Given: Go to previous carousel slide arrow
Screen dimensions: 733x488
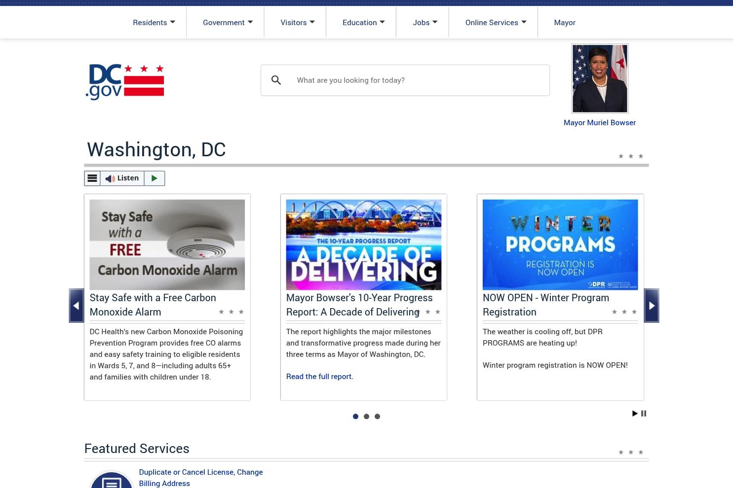Looking at the screenshot, I should coord(77,306).
